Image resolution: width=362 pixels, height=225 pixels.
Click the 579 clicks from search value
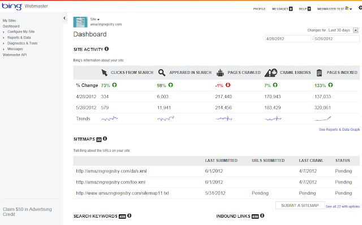pyautogui.click(x=105, y=108)
